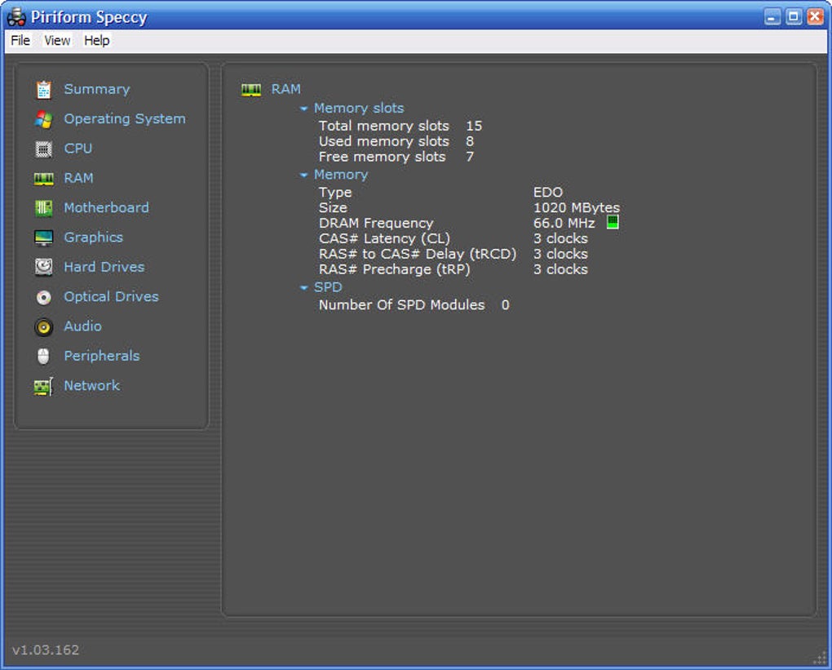The width and height of the screenshot is (832, 670).
Task: Select the RAM sidebar link
Action: tap(78, 178)
